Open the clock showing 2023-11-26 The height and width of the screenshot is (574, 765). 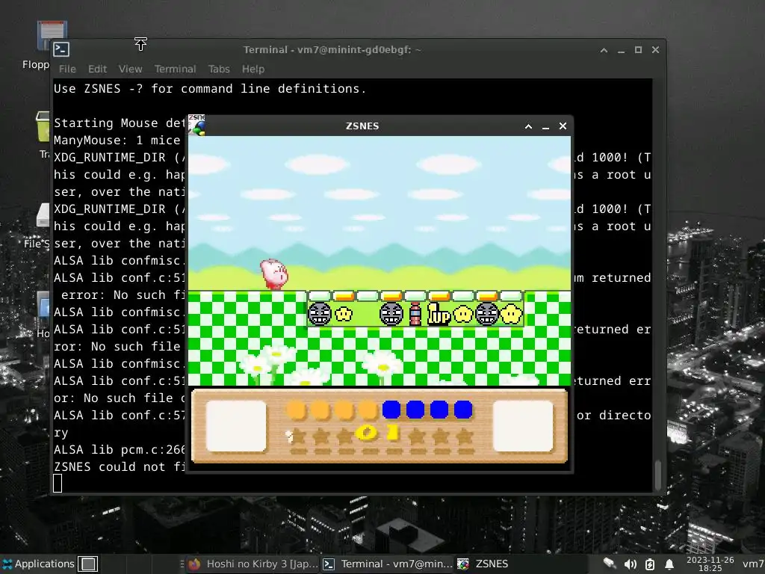tap(710, 564)
